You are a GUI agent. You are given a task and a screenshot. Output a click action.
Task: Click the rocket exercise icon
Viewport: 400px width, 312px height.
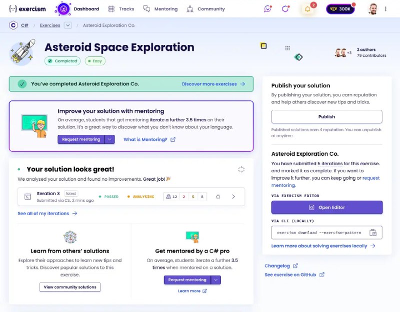[22, 53]
